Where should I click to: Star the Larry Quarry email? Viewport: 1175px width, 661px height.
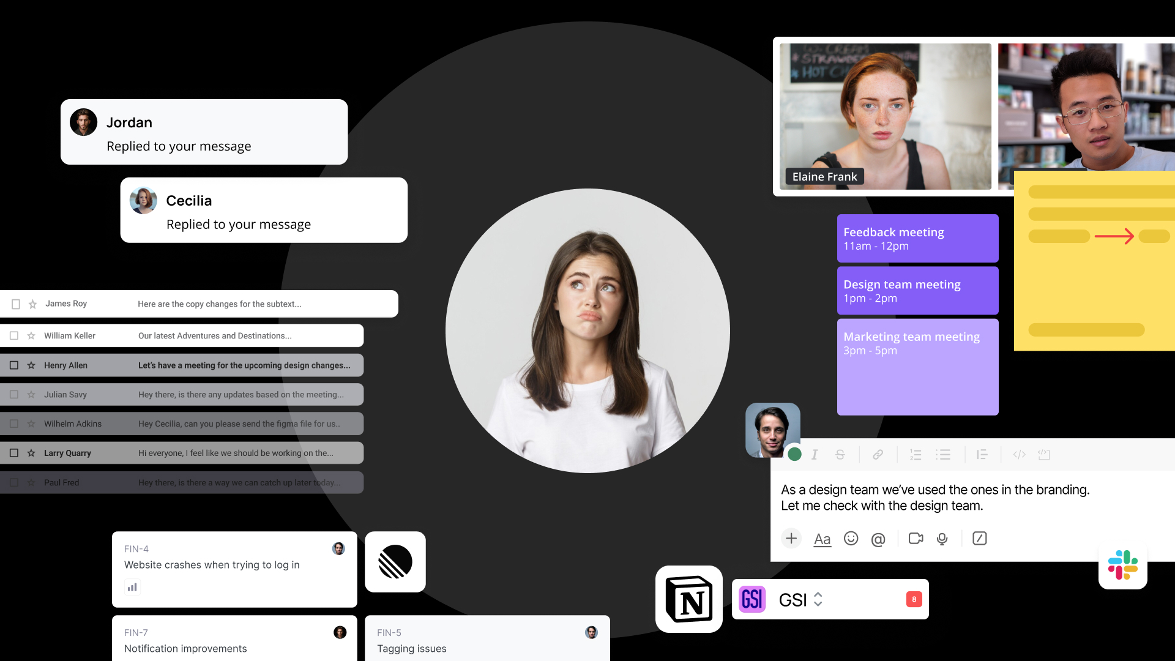click(x=31, y=454)
